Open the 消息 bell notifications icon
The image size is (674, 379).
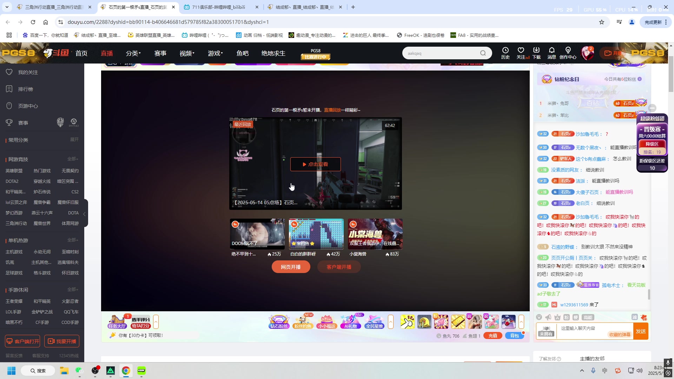pyautogui.click(x=552, y=53)
